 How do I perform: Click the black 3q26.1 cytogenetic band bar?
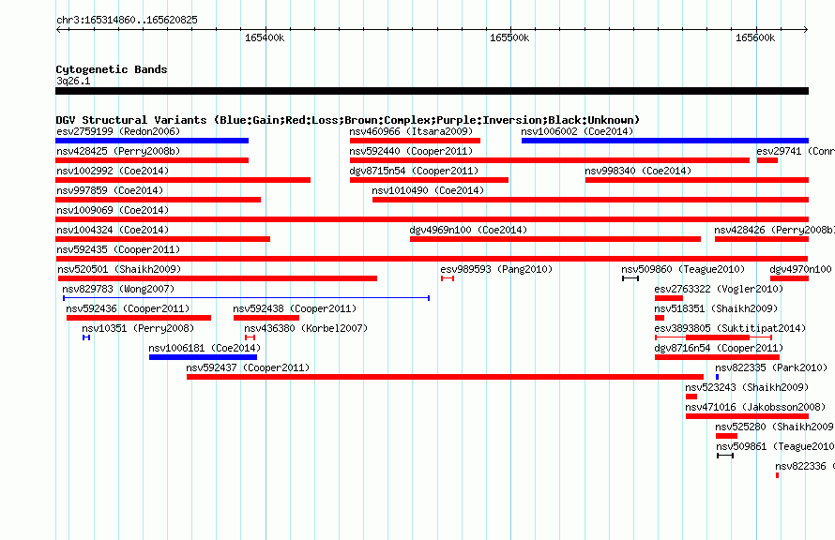[x=432, y=91]
